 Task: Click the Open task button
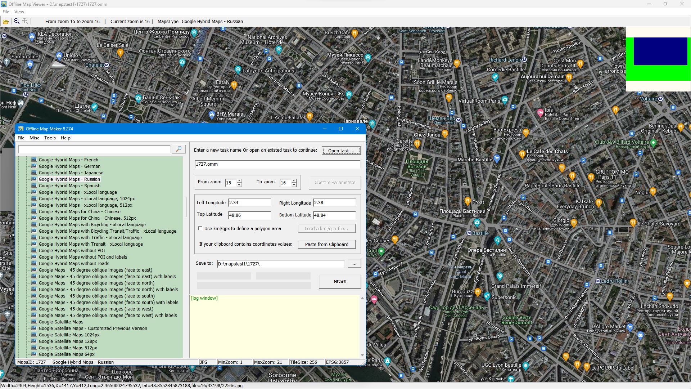coord(341,151)
